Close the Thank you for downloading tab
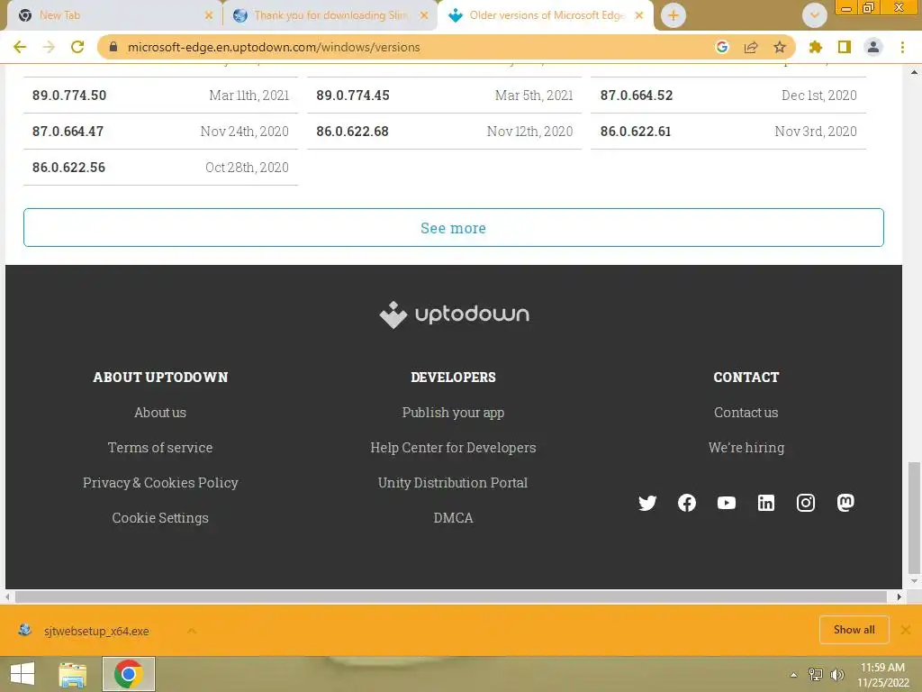This screenshot has width=922, height=692. 424,15
